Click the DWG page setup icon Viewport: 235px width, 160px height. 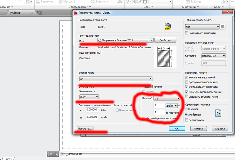168,26
